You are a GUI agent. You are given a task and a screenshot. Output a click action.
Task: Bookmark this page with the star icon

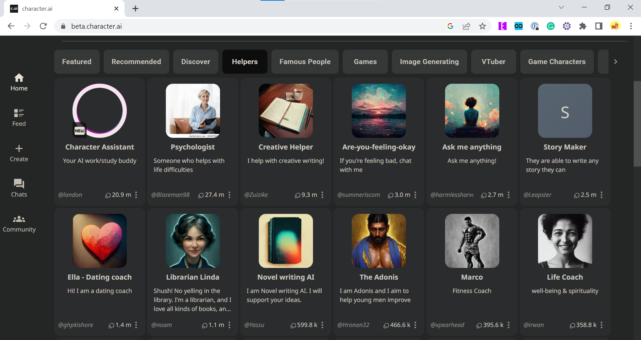(x=483, y=26)
